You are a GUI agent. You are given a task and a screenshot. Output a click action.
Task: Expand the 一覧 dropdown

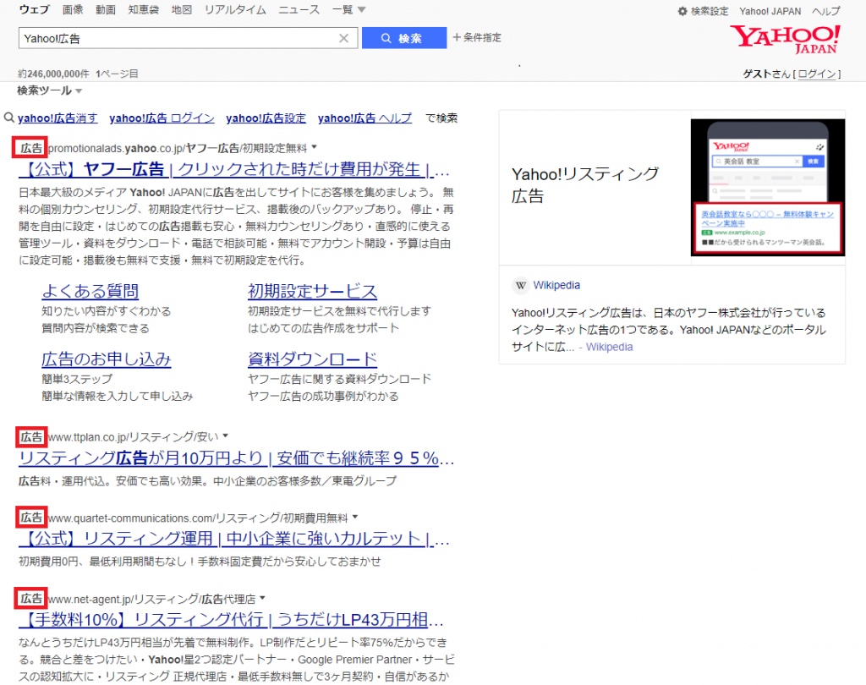click(348, 10)
